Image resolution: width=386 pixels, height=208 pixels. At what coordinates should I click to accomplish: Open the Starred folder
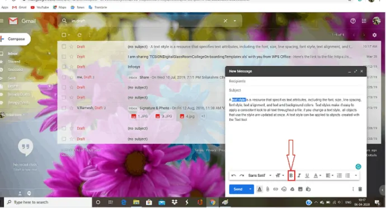coord(14,62)
